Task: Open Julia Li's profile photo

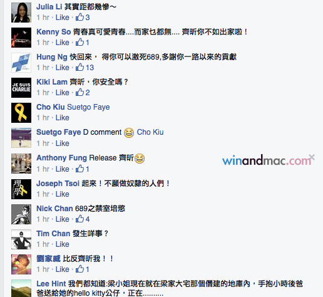Action: pos(21,13)
